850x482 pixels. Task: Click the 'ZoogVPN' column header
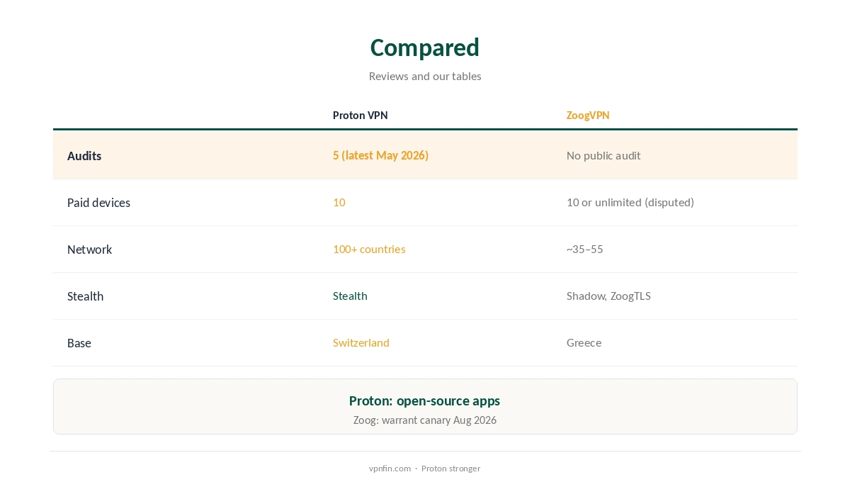tap(588, 116)
